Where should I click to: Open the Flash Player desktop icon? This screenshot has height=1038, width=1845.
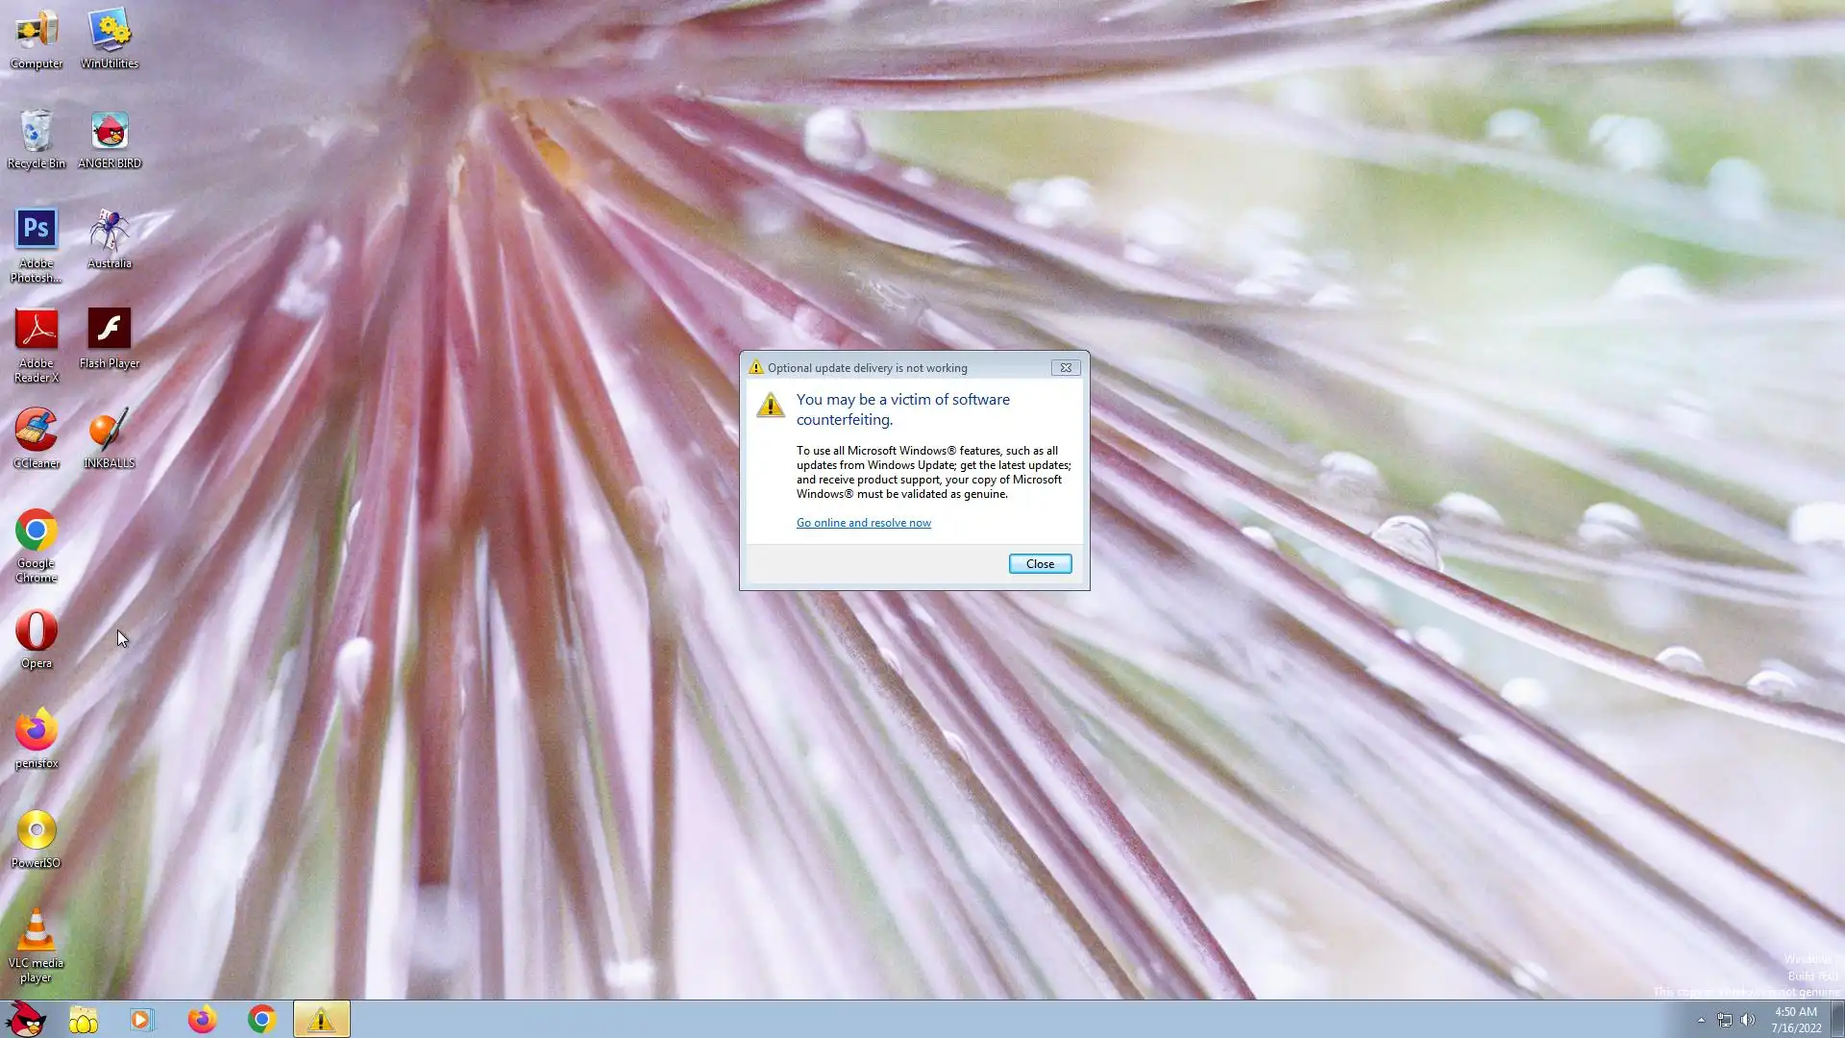[110, 330]
